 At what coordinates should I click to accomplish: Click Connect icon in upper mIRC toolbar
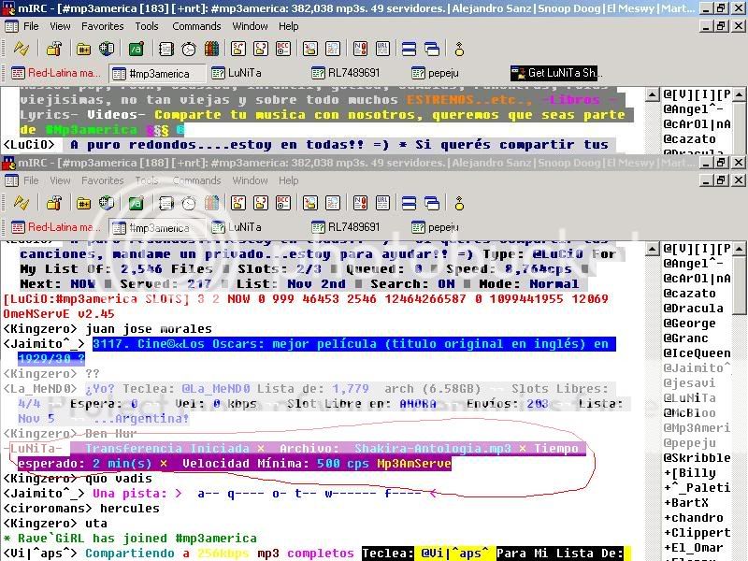point(21,49)
